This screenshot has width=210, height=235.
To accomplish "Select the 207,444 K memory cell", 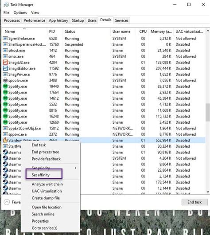I will (x=163, y=68).
